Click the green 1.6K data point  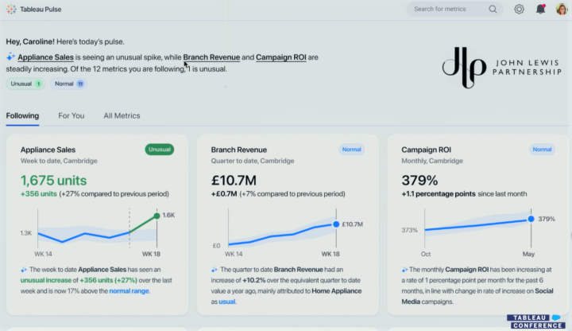157,216
